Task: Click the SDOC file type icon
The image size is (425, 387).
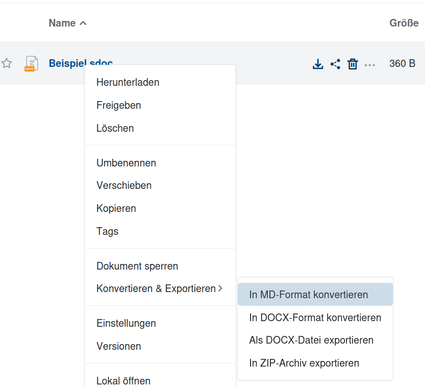Action: (x=32, y=64)
